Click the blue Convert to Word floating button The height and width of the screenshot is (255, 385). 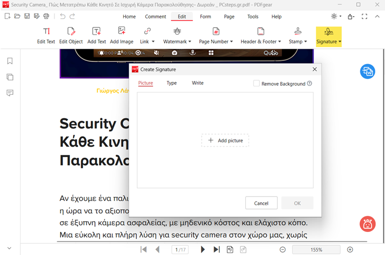coord(368,72)
